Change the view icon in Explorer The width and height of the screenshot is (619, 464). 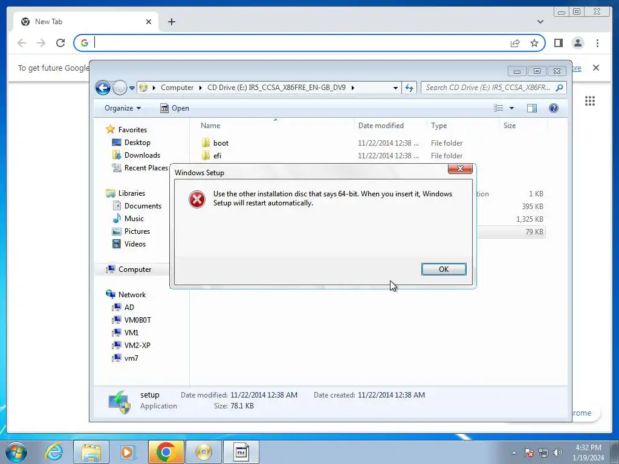[x=499, y=108]
